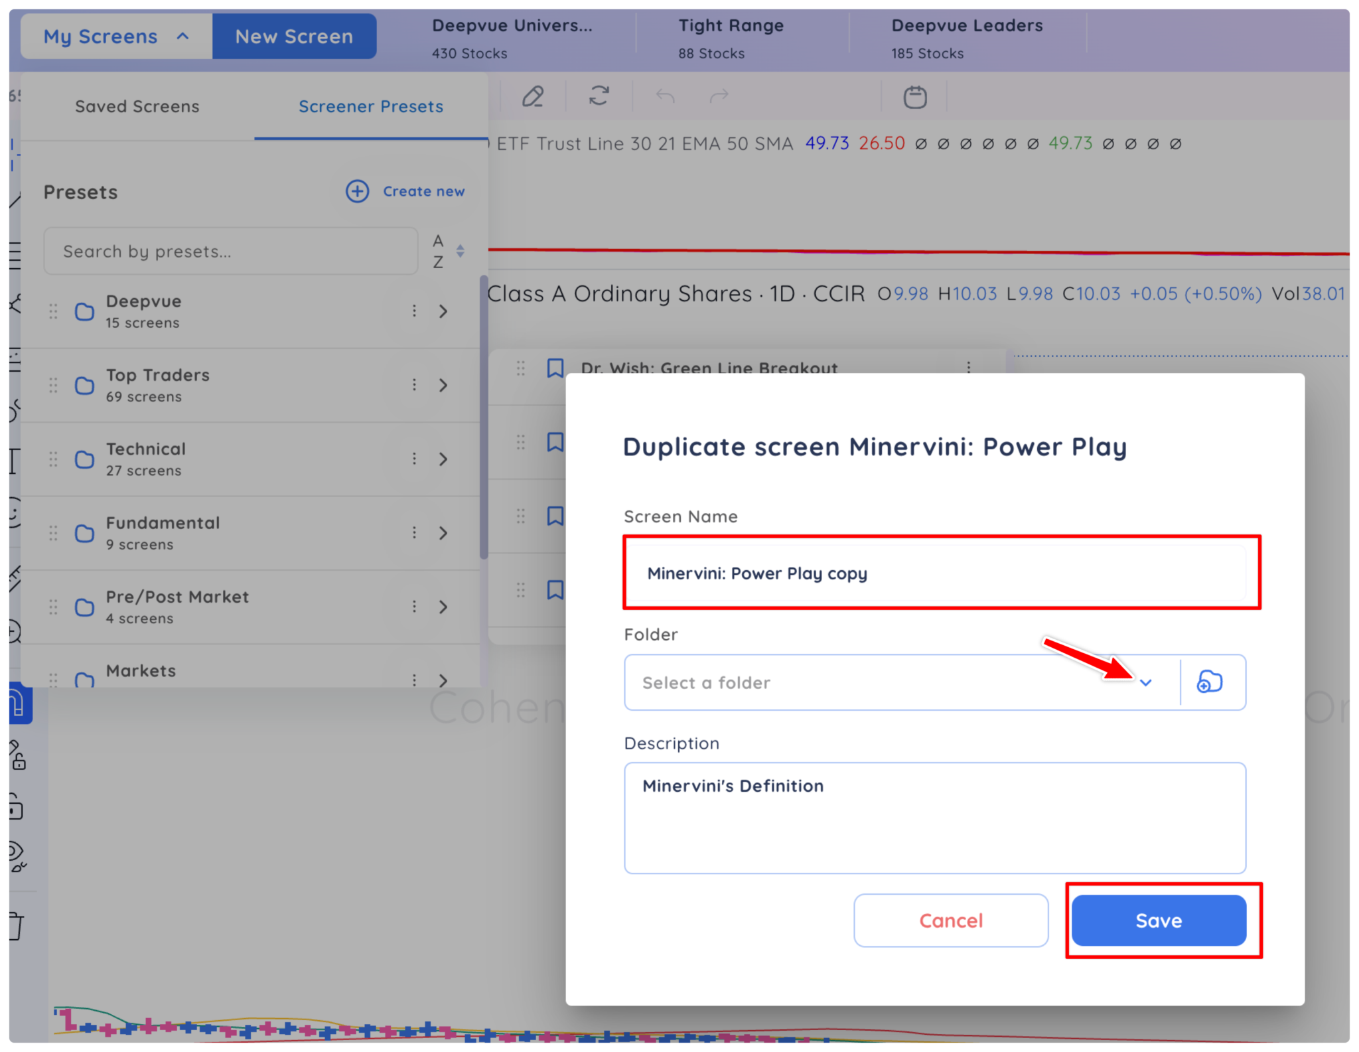
Task: Click the create new folder icon
Action: tap(1210, 682)
